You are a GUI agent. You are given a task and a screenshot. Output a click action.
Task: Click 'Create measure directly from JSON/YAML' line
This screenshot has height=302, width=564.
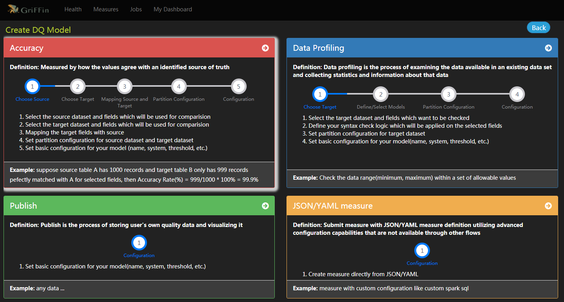pyautogui.click(x=363, y=274)
